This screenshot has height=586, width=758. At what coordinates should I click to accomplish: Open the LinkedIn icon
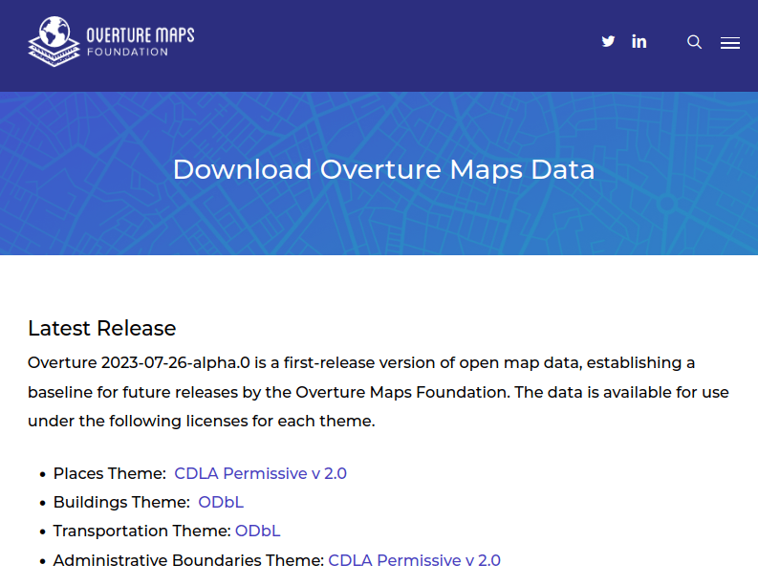coord(639,41)
